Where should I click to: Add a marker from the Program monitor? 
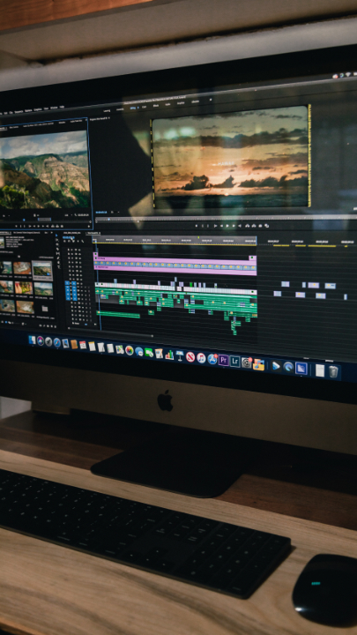196,226
